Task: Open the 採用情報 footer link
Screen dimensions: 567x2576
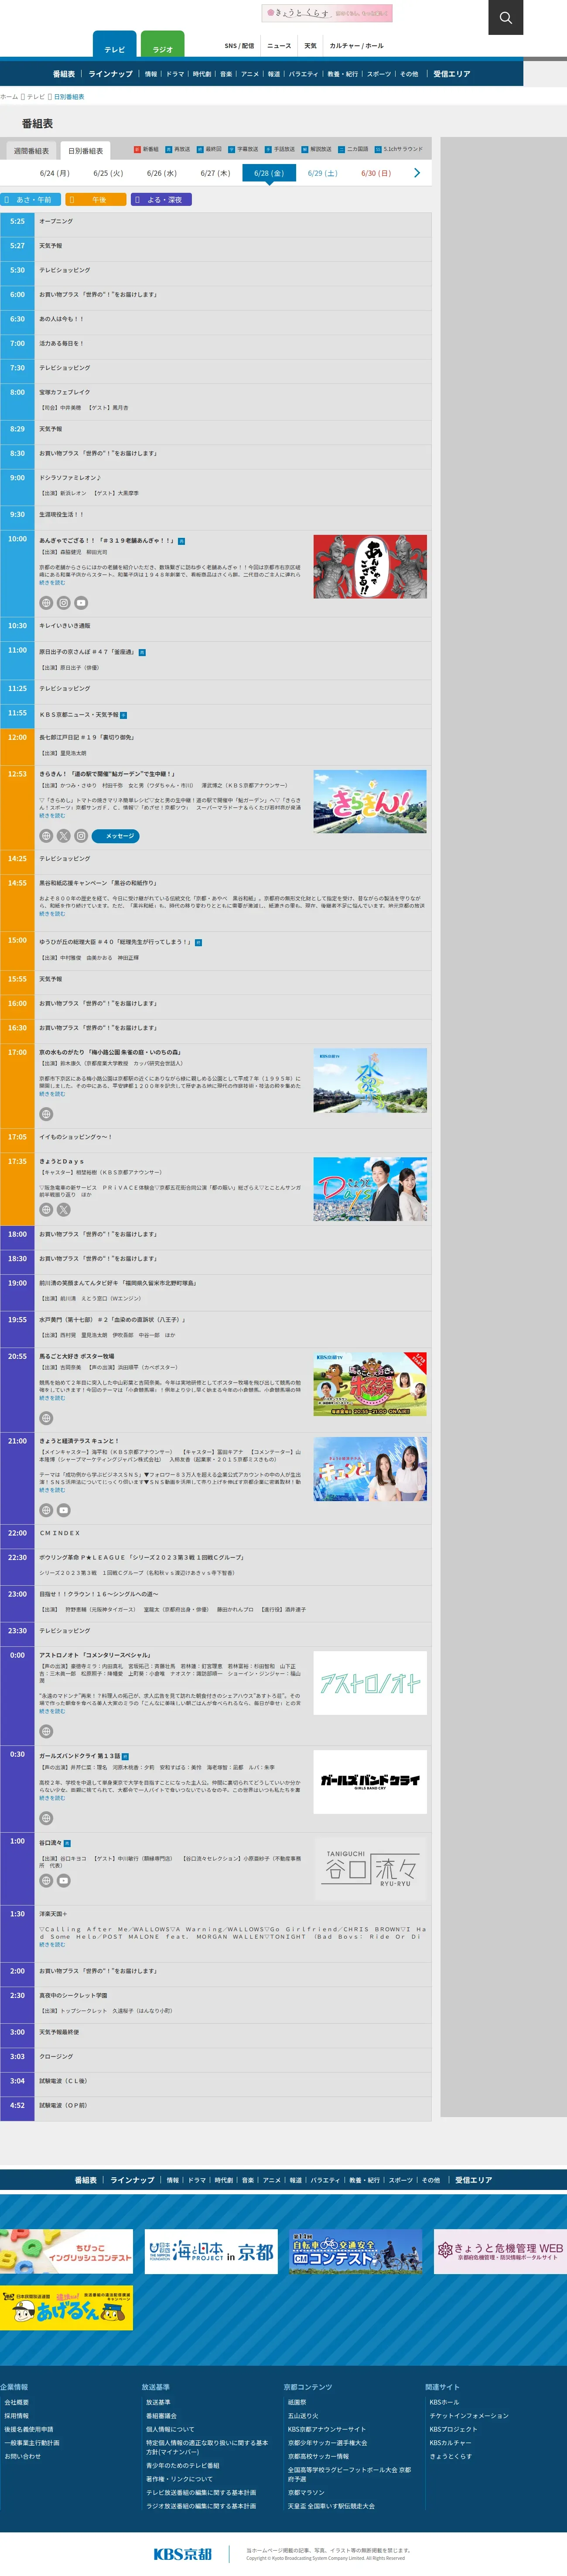Action: (x=16, y=2416)
